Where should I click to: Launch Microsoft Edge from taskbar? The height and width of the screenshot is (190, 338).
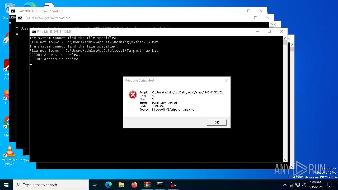coord(109,185)
